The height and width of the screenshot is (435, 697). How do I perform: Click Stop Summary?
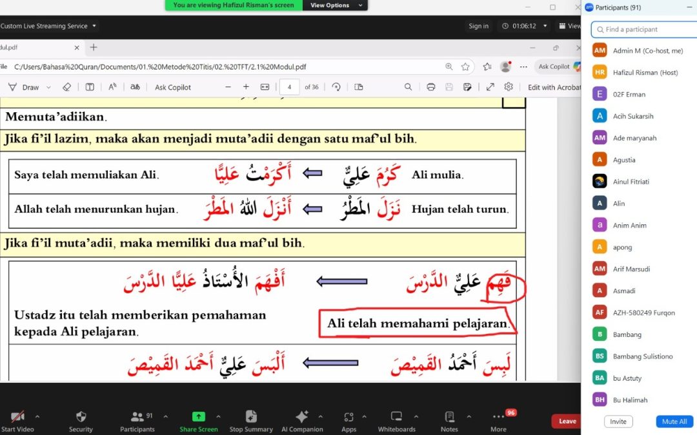coord(251,421)
